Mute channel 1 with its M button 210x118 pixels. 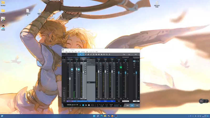72,65
